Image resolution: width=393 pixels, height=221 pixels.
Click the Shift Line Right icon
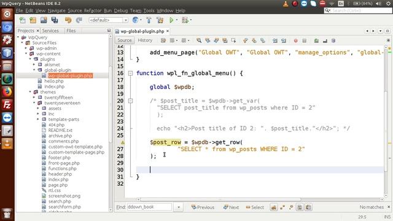284,41
